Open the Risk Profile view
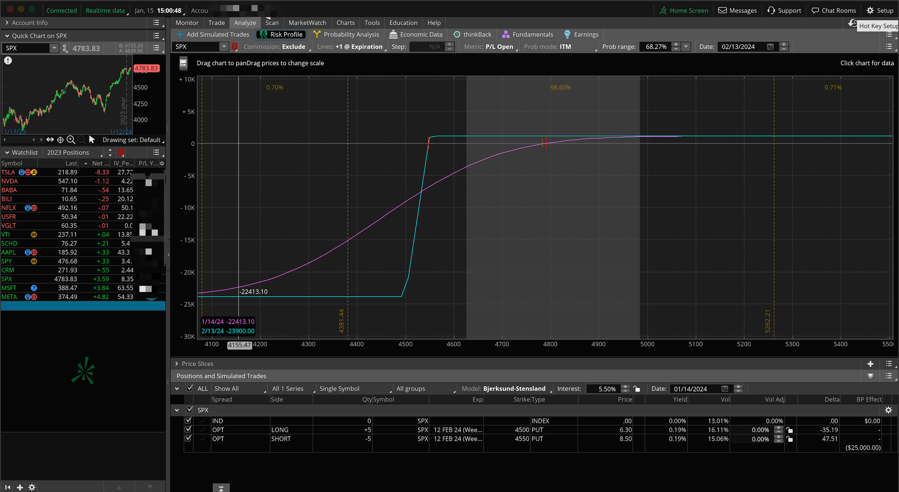 pos(281,34)
